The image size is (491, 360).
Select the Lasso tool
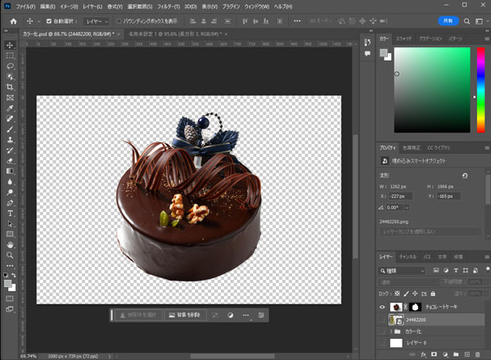[10, 65]
